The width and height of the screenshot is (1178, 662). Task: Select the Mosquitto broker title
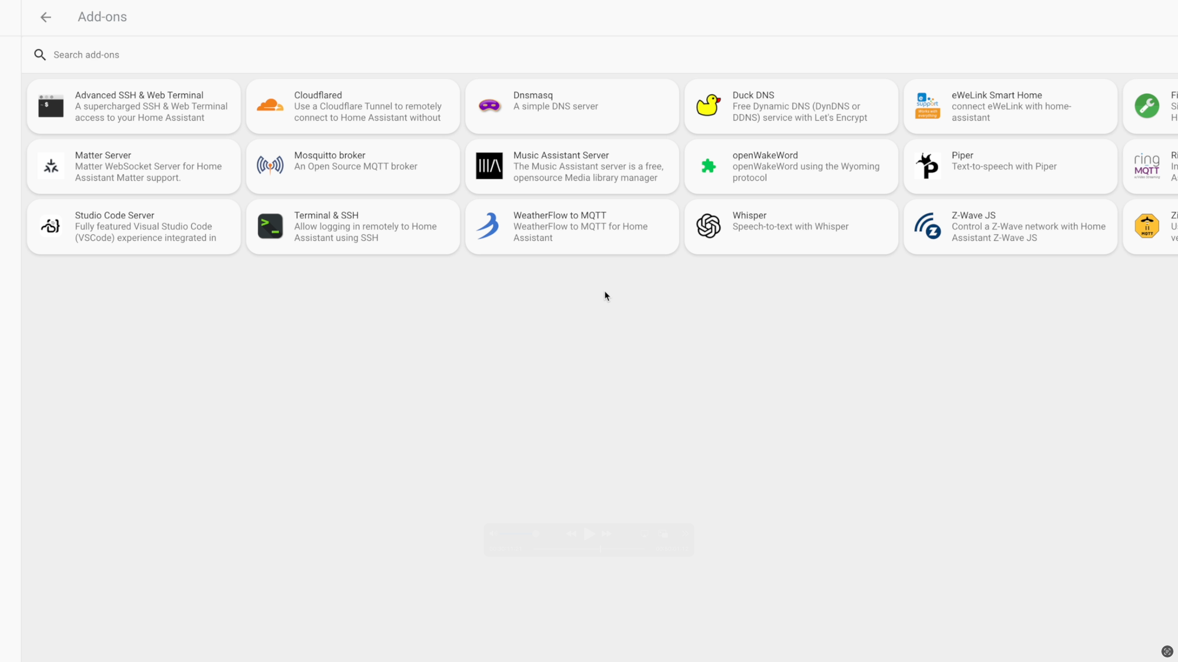(330, 155)
